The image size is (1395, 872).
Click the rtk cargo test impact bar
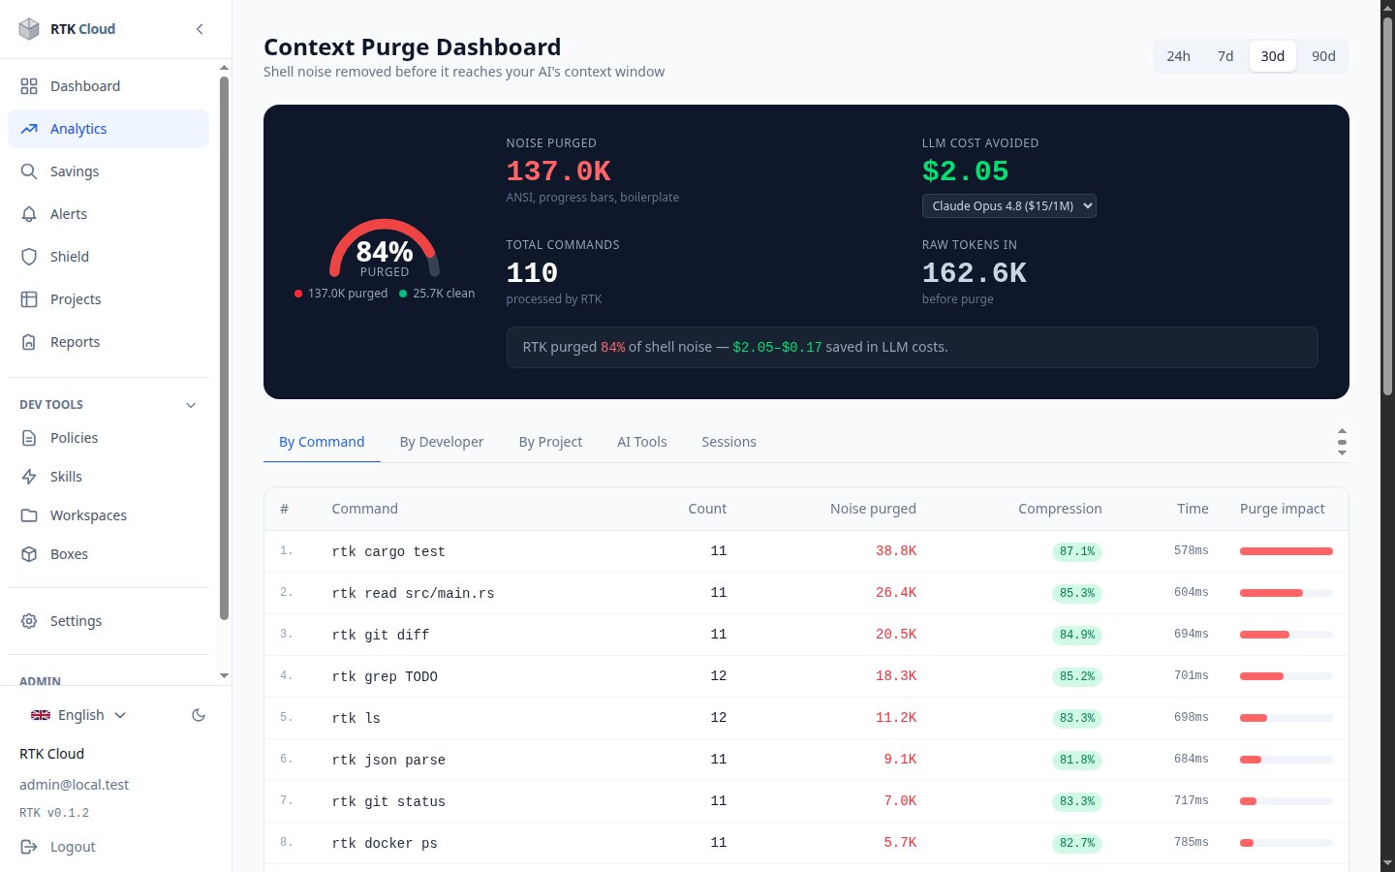[x=1286, y=551]
